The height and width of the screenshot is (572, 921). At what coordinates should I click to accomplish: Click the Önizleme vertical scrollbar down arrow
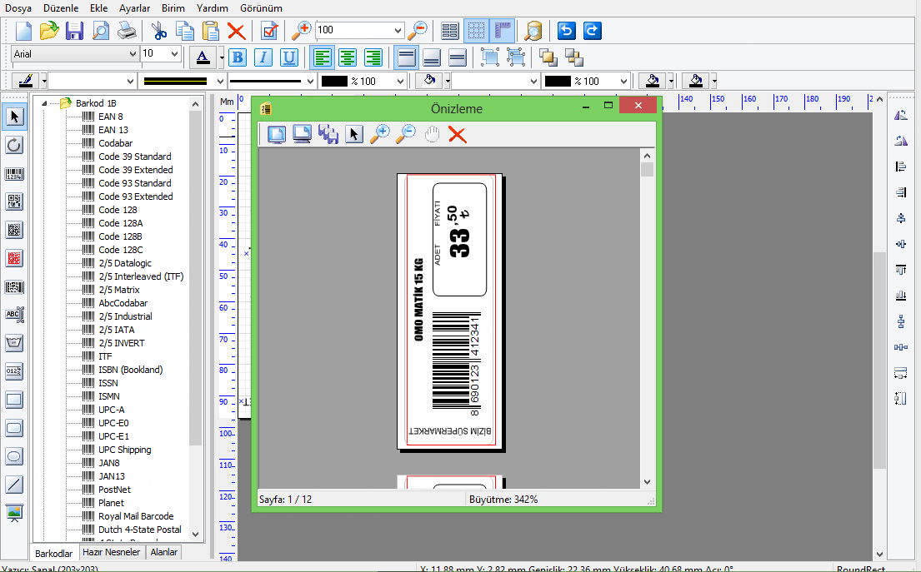pos(647,481)
